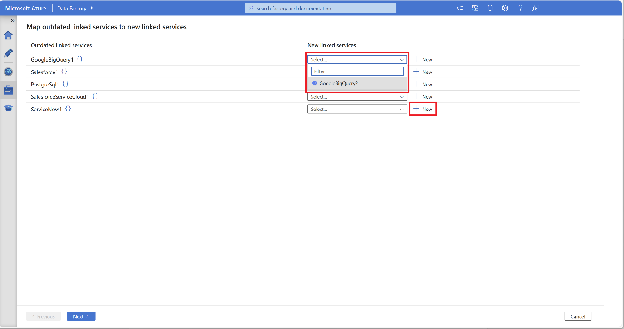Open the feedback icon in the header
Viewport: 624px width, 329px height.
coord(536,8)
